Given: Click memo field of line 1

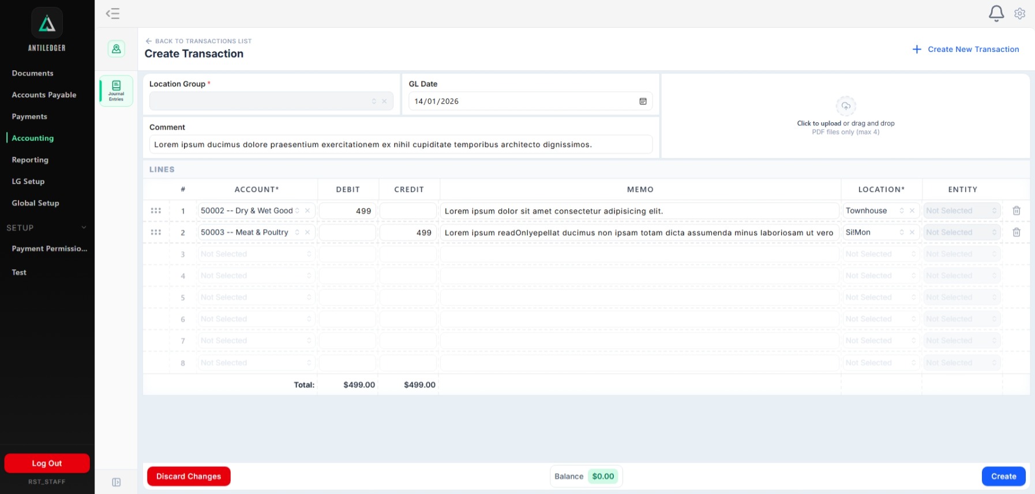Looking at the screenshot, I should [639, 211].
